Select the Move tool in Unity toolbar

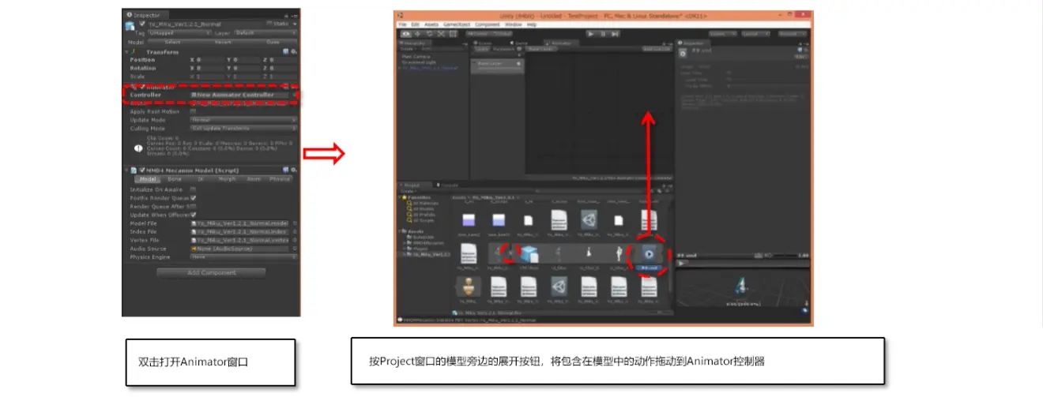click(417, 34)
